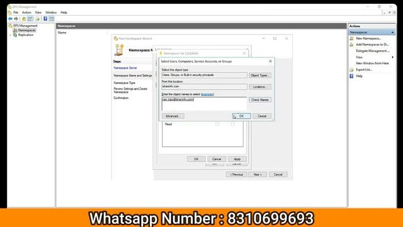This screenshot has width=403, height=227.
Task: Click the object type field
Action: click(x=204, y=75)
